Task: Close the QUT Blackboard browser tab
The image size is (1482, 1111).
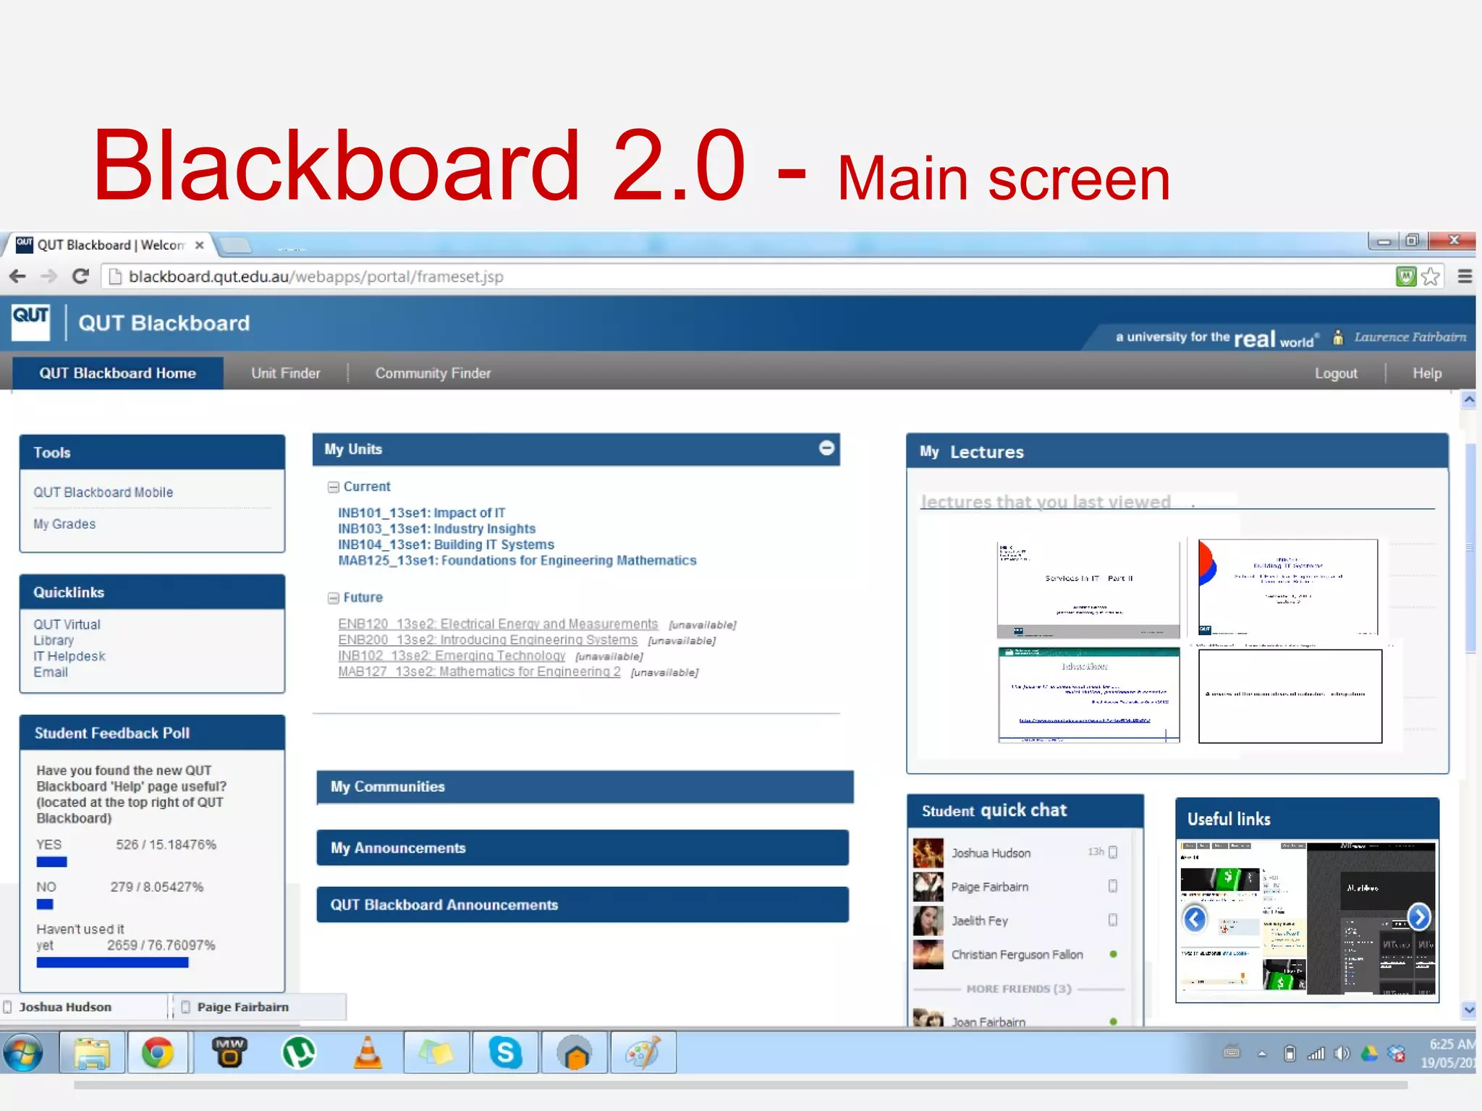Action: (199, 245)
